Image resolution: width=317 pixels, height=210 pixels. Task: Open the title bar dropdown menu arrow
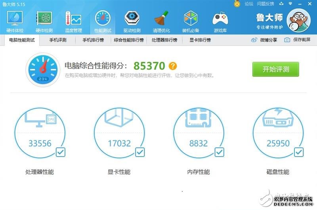click(290, 4)
